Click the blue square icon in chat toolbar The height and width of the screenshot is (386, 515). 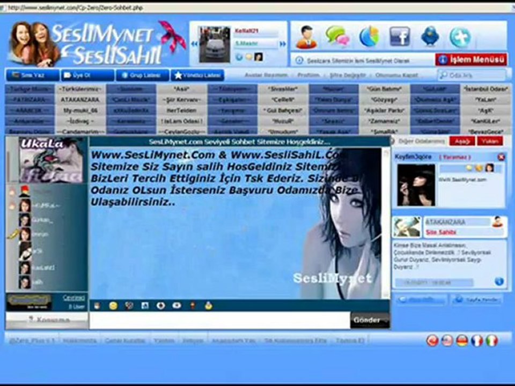pos(145,306)
